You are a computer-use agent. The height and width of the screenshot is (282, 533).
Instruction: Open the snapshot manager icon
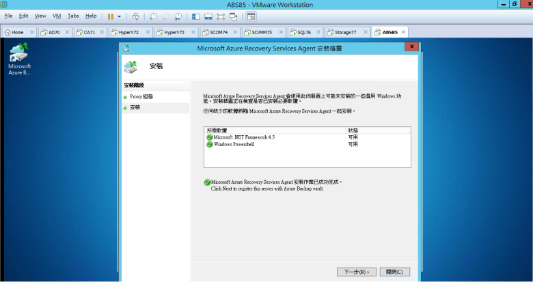click(x=178, y=16)
